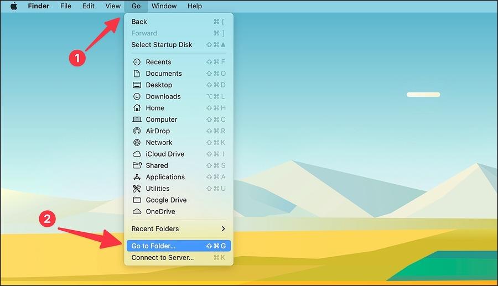Select Go to Folder… entry

[179, 246]
